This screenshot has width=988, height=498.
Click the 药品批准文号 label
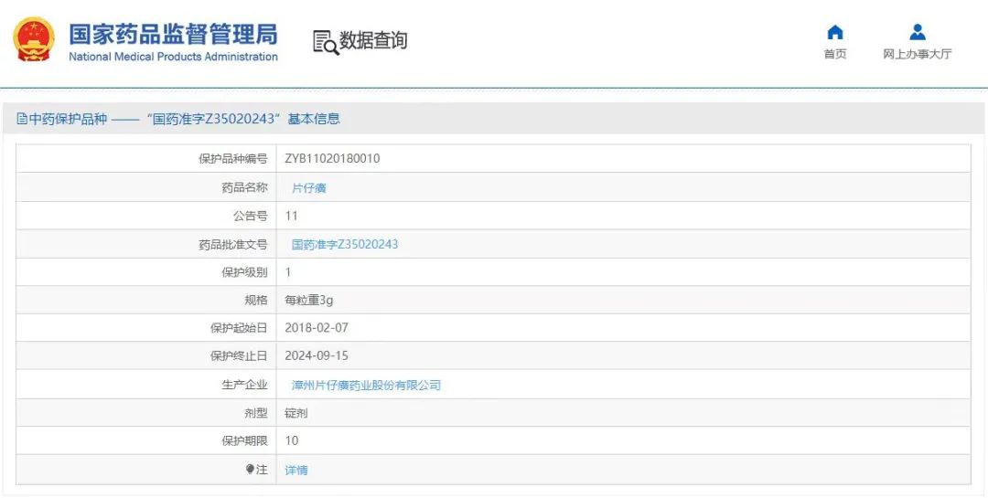[x=233, y=244]
